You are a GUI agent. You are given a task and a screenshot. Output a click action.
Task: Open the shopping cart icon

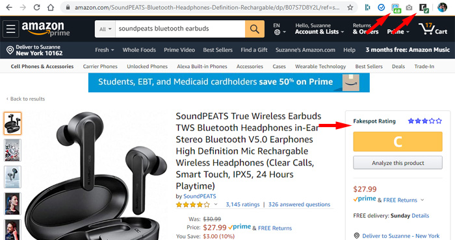tap(433, 29)
